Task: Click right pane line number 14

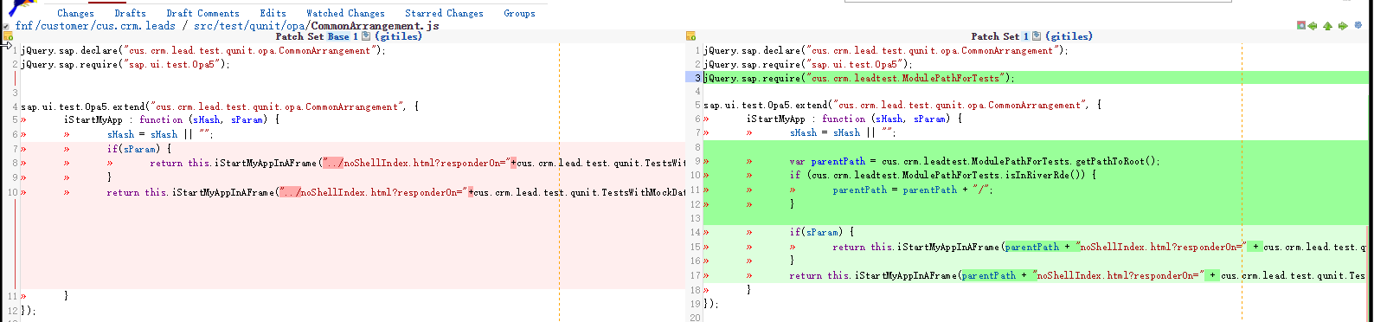Action: coord(695,232)
